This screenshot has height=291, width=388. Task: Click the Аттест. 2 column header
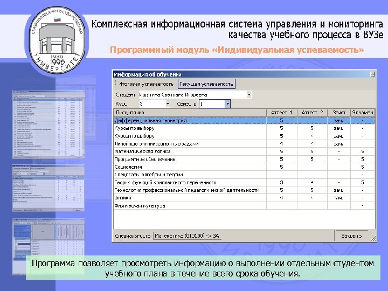pos(312,112)
